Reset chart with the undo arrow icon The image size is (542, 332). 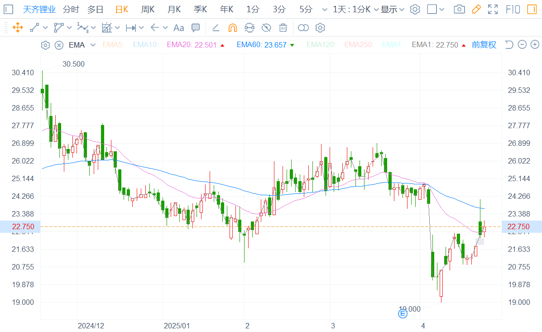tap(509, 44)
